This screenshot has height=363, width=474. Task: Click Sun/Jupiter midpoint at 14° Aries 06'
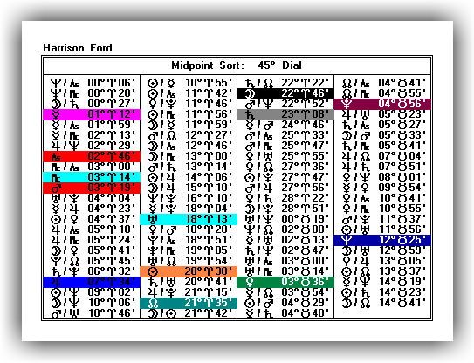189,177
